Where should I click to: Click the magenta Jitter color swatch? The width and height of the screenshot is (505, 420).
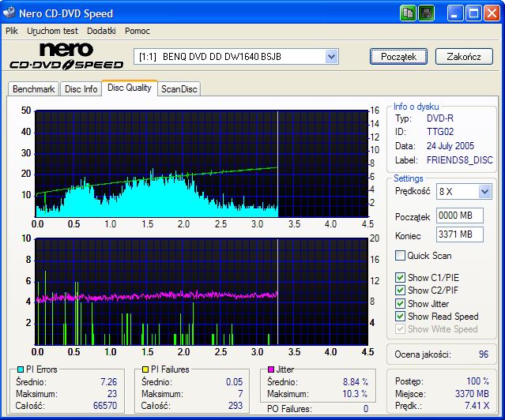pos(271,369)
